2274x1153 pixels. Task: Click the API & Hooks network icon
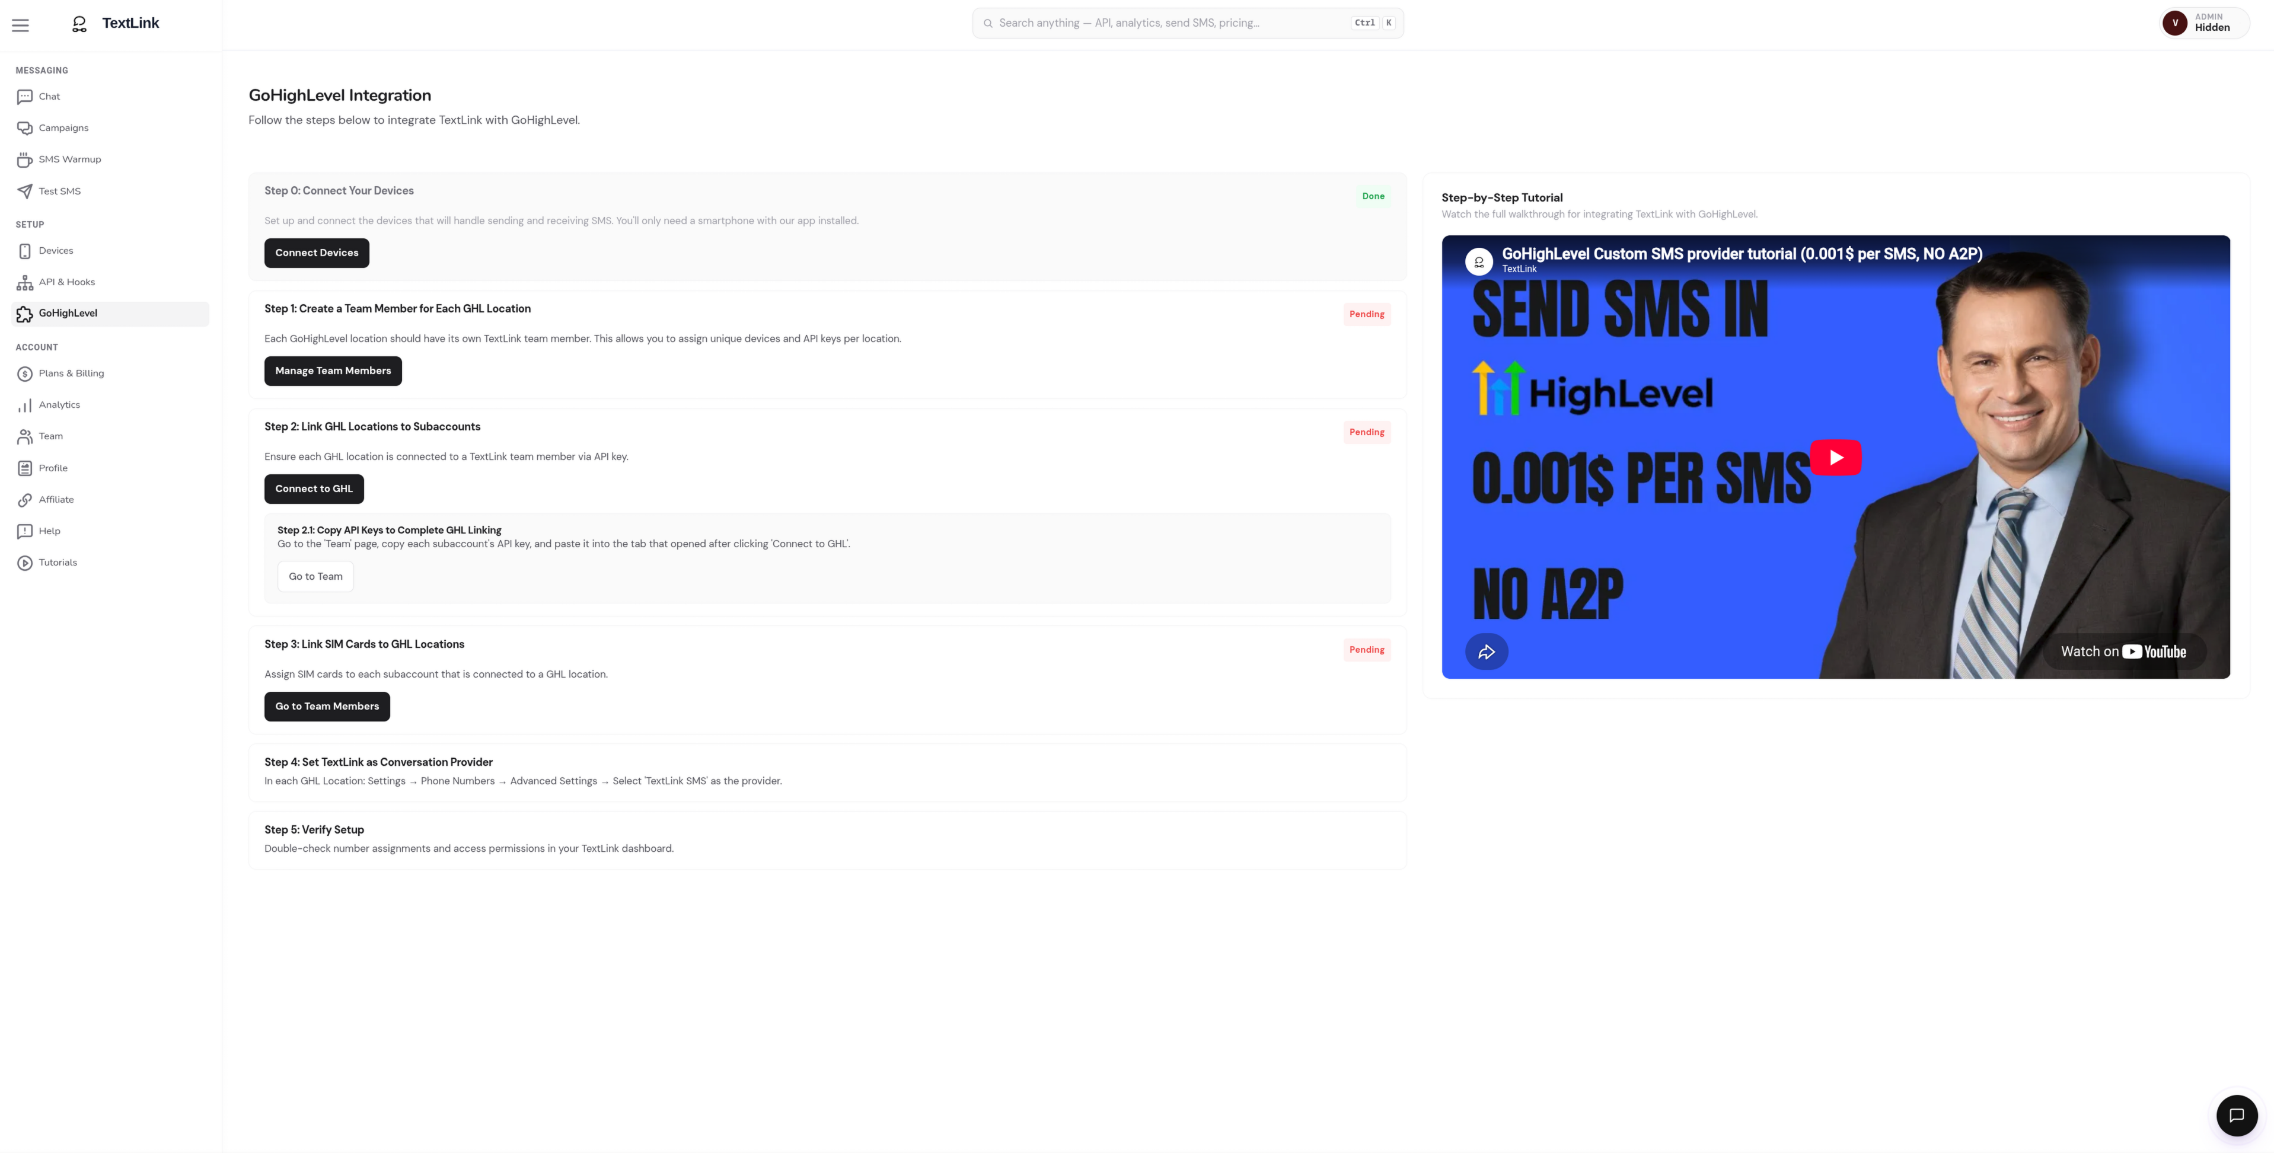25,283
